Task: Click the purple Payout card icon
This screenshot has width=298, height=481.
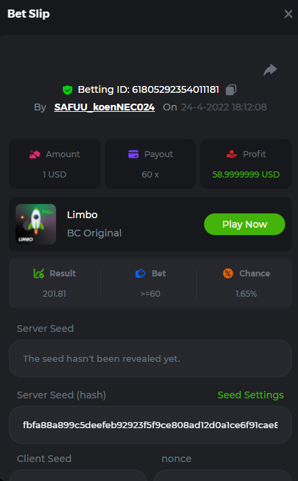Action: [x=133, y=154]
